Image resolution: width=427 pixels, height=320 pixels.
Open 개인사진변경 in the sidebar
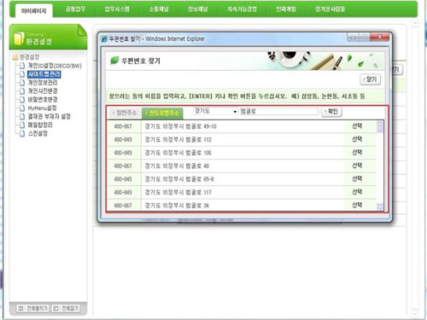click(x=43, y=91)
